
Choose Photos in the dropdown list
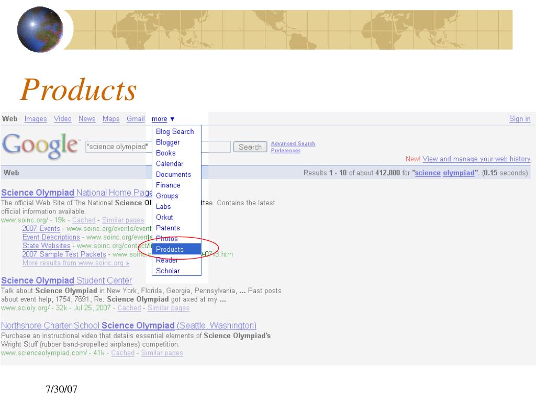(x=167, y=239)
